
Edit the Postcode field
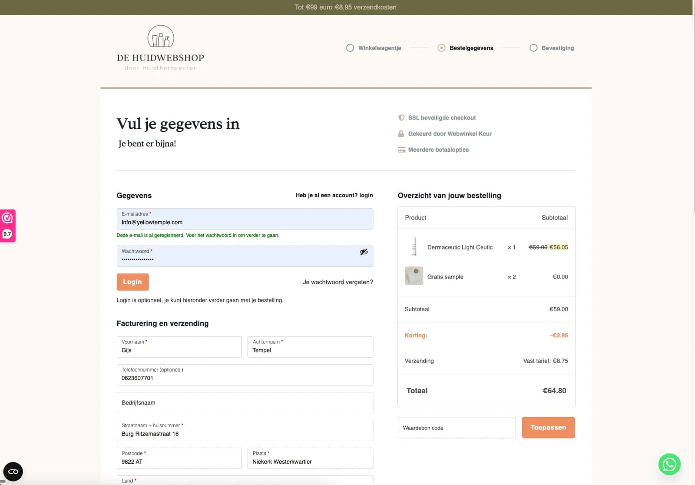click(x=179, y=458)
